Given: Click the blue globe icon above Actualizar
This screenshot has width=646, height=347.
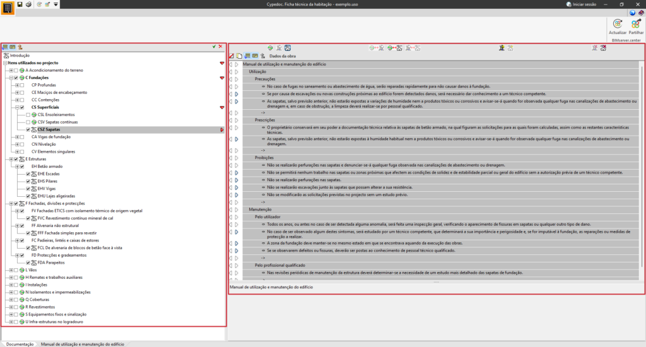Looking at the screenshot, I should [x=632, y=13].
